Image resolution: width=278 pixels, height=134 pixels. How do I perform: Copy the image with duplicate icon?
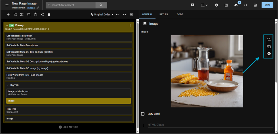pos(269,46)
